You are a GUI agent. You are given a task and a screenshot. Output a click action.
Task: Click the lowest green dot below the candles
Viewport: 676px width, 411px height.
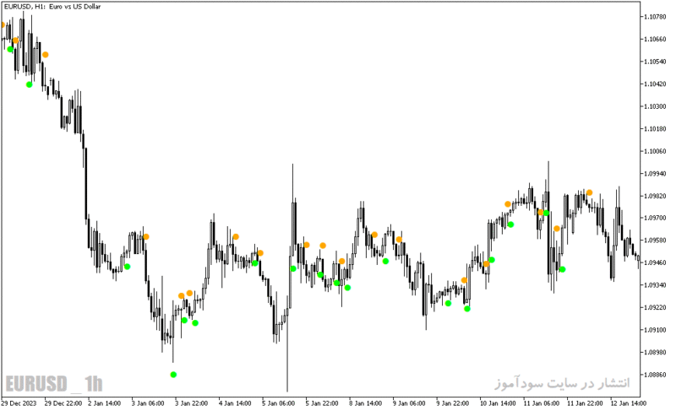click(173, 375)
